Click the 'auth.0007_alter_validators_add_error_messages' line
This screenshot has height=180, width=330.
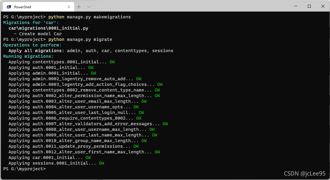click(88, 124)
